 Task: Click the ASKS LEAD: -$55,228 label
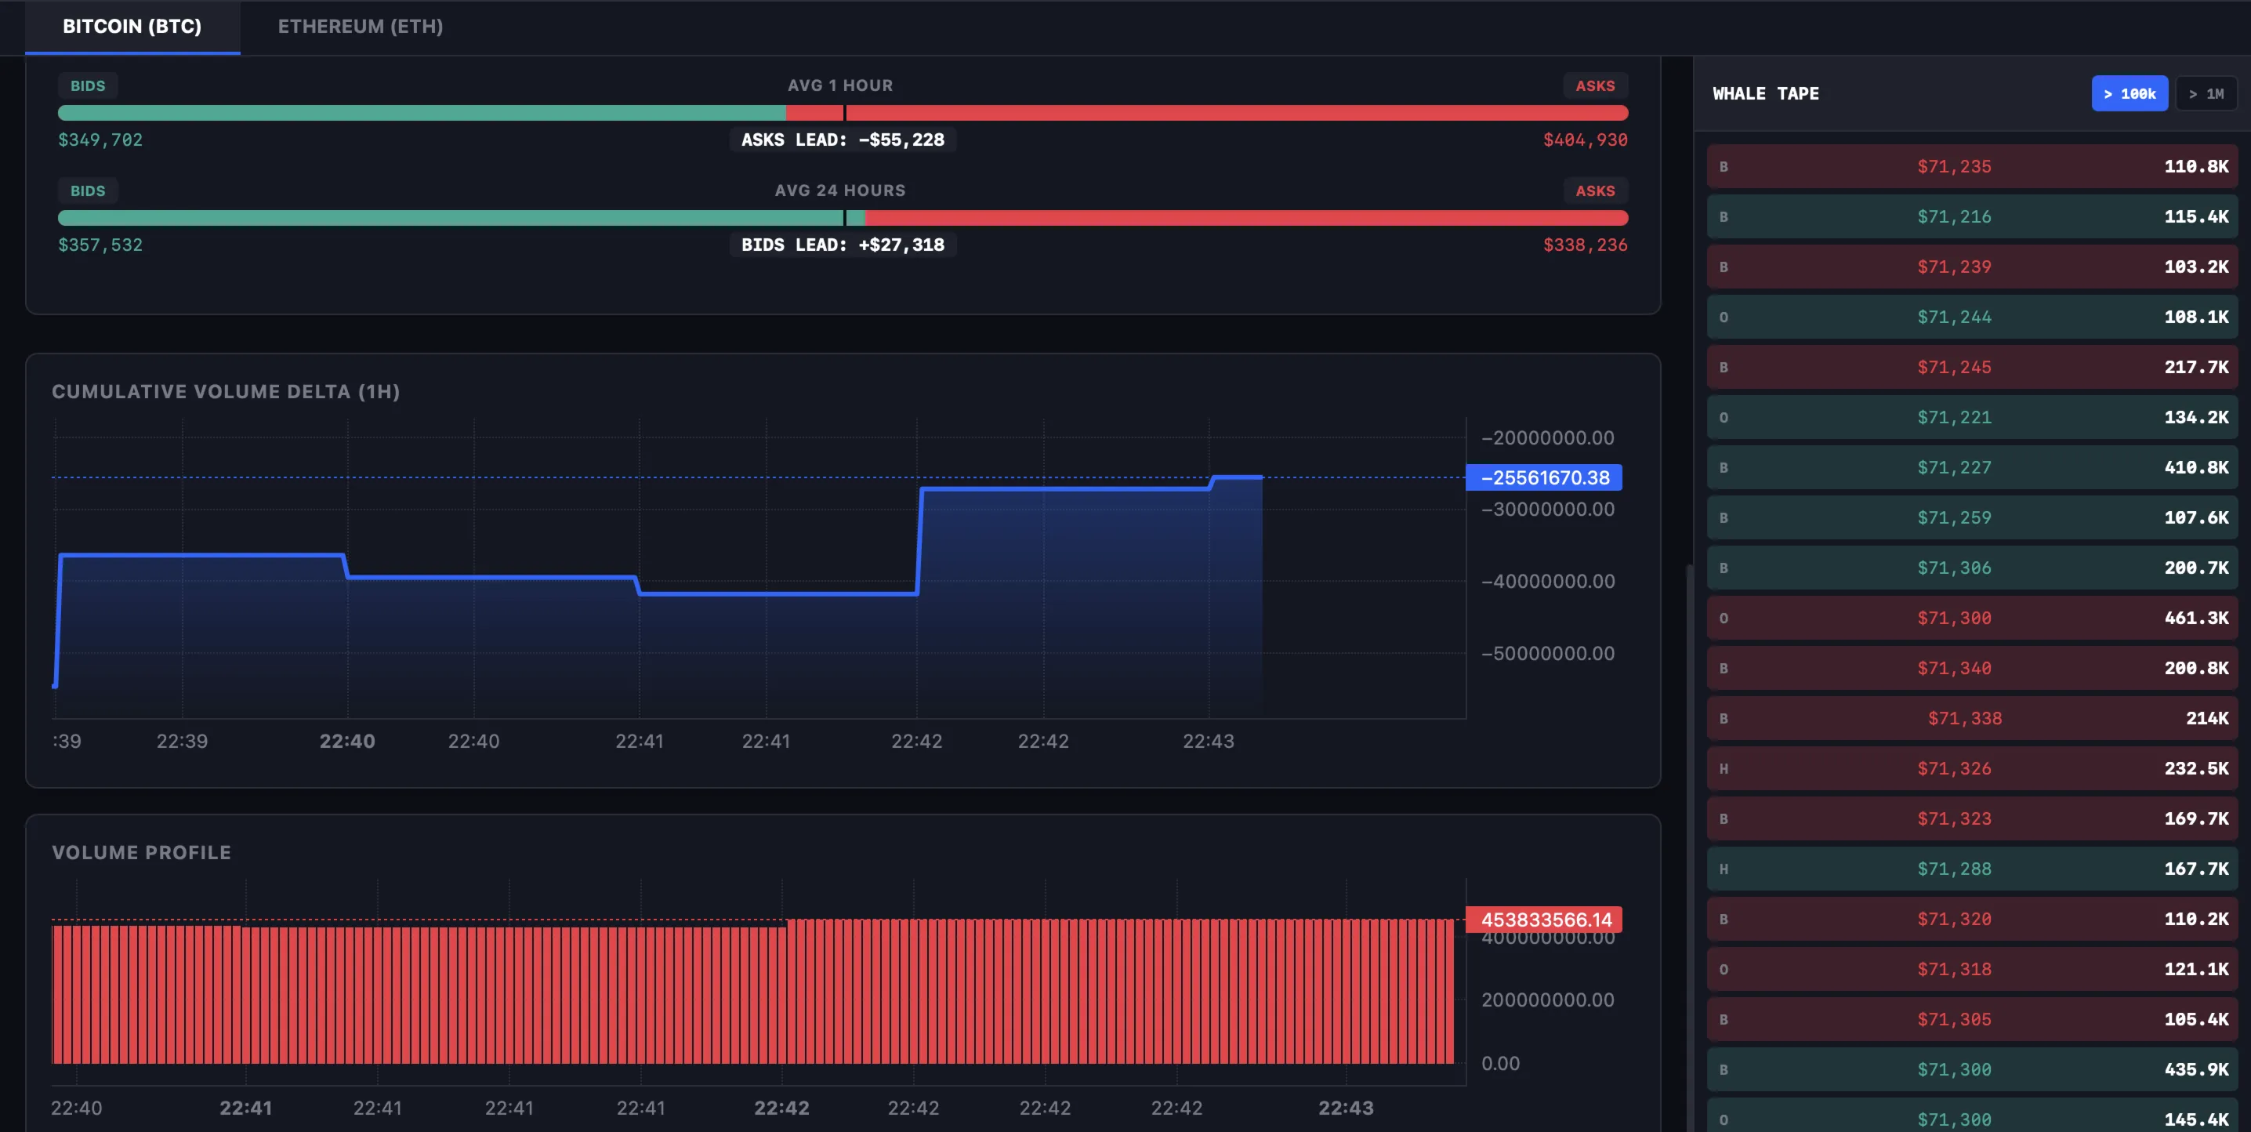pyautogui.click(x=843, y=140)
